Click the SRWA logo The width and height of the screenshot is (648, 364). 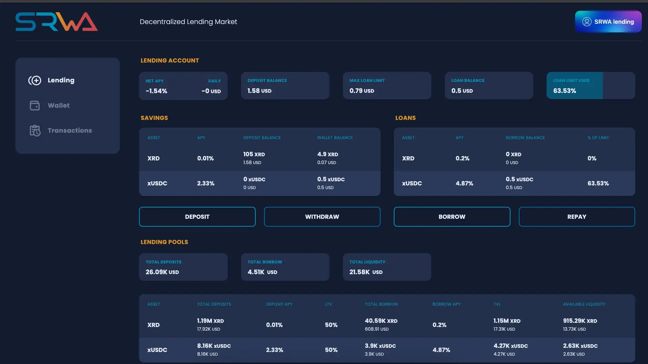click(x=57, y=22)
